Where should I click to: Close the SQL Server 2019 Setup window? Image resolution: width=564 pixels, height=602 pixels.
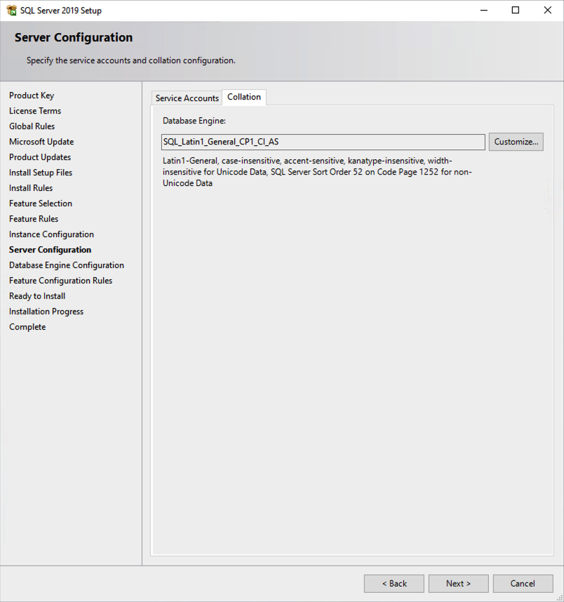[548, 11]
